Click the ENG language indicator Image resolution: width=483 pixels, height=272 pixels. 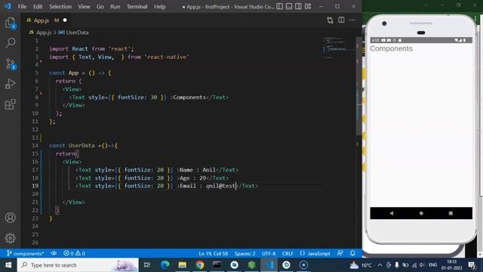point(432,265)
